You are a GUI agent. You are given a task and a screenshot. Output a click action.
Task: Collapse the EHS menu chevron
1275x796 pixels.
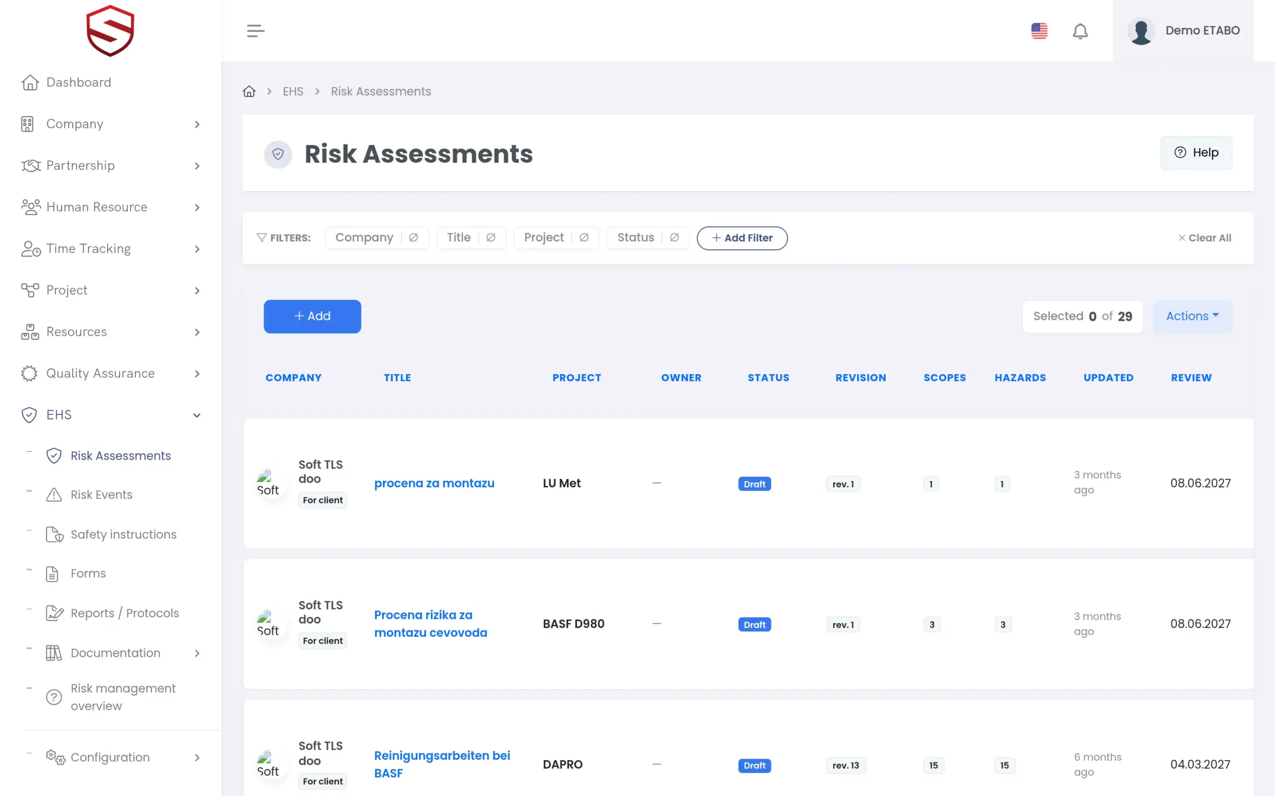(197, 415)
